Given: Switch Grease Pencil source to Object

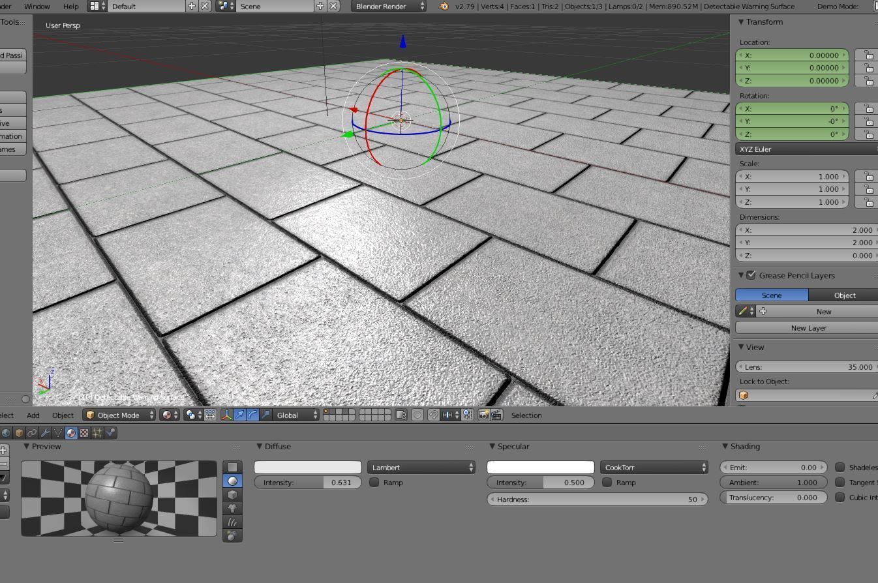Looking at the screenshot, I should [843, 295].
